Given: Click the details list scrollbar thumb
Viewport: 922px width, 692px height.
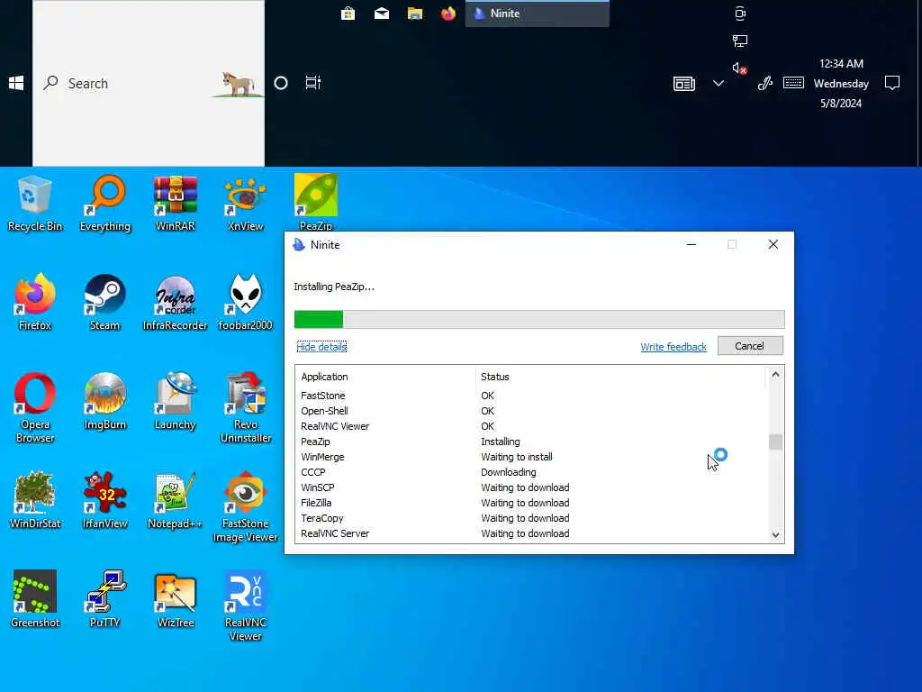Looking at the screenshot, I should coord(775,442).
